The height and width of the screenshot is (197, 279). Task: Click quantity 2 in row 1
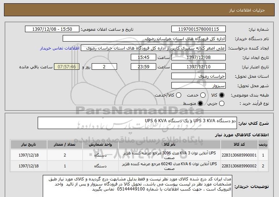click(x=65, y=155)
